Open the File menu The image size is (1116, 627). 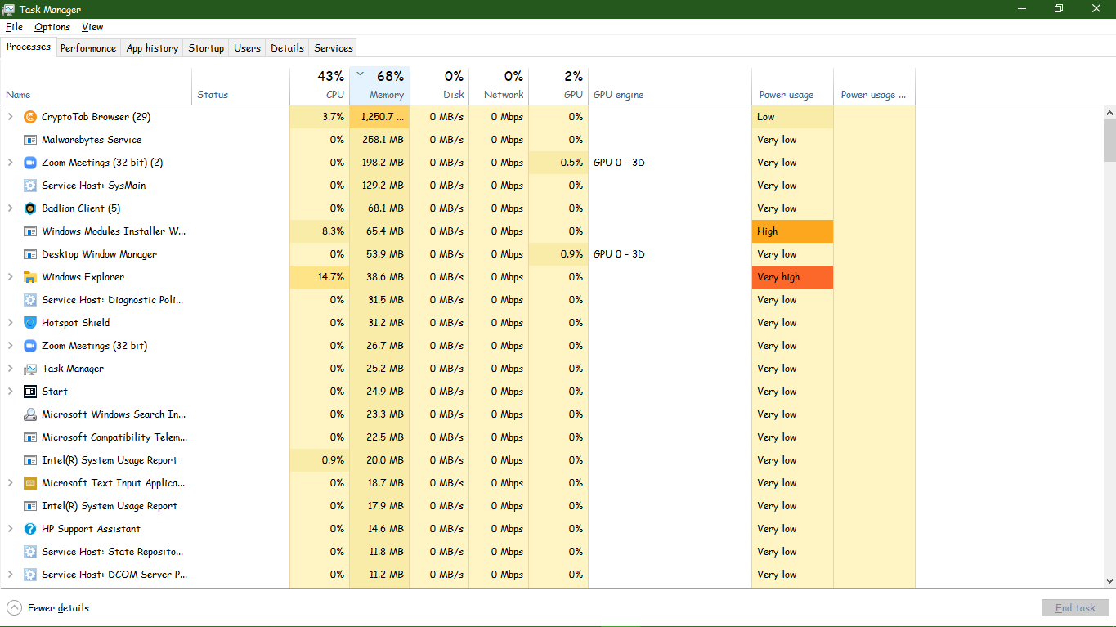pos(14,27)
